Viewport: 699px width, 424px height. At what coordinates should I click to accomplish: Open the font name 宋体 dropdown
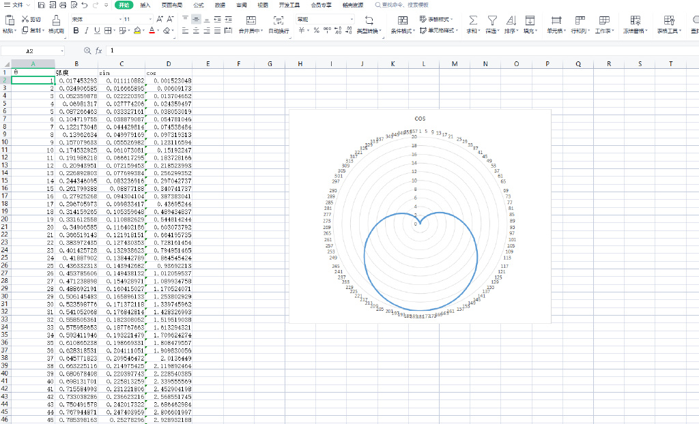120,19
